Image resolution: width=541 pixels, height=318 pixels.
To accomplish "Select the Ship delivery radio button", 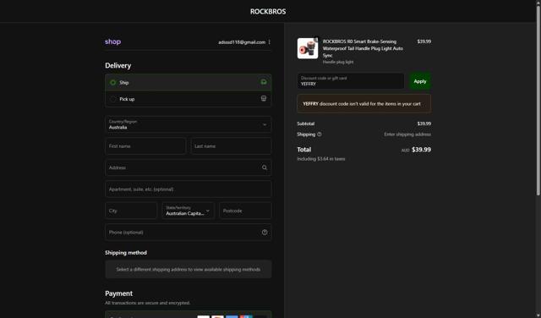I will [x=112, y=83].
